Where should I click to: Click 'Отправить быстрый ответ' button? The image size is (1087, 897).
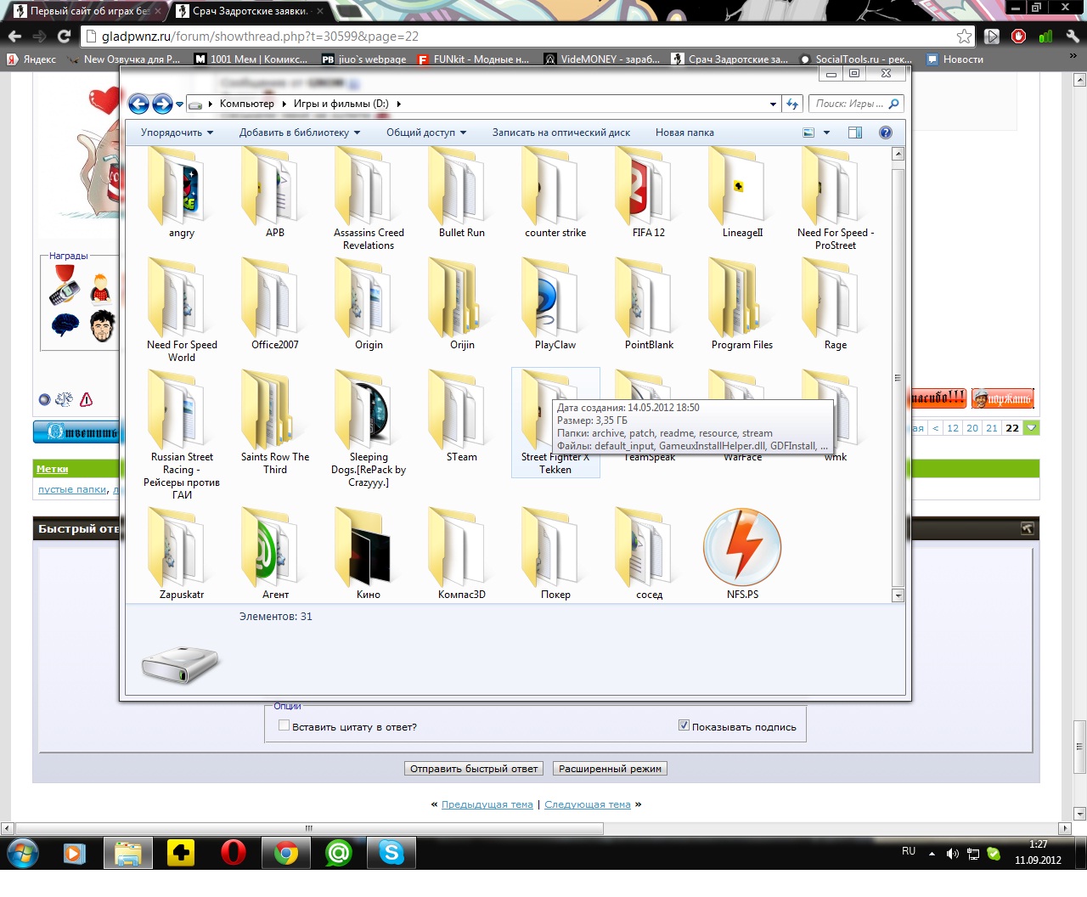coord(474,769)
